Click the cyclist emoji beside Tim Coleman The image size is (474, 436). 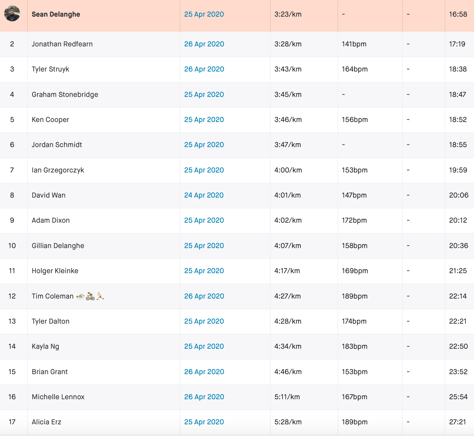coord(90,296)
